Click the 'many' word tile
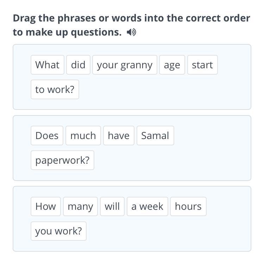 click(x=81, y=206)
